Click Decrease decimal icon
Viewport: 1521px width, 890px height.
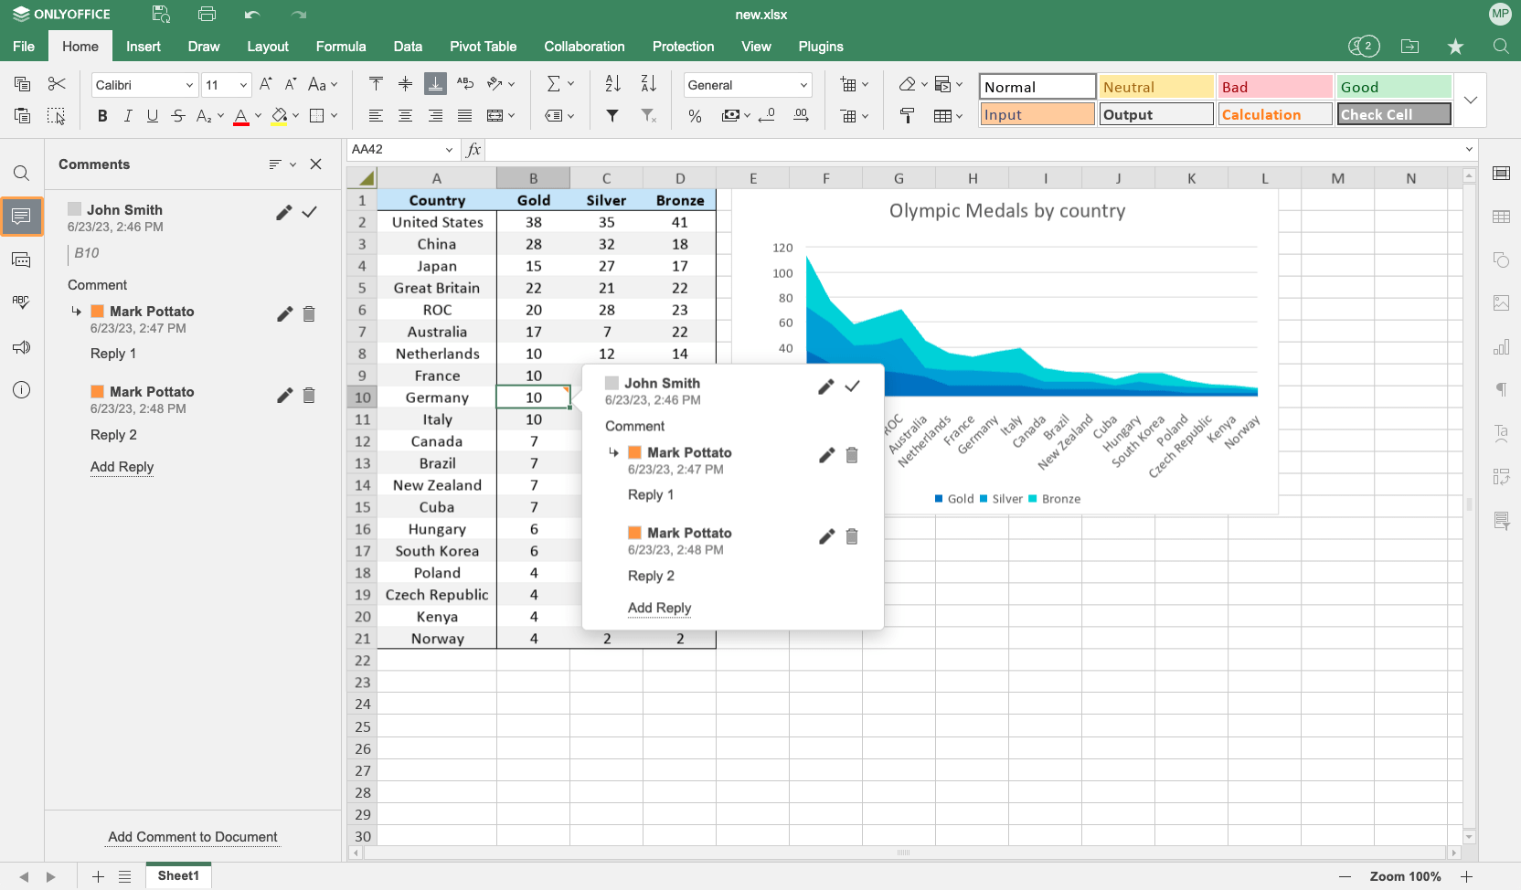767,115
